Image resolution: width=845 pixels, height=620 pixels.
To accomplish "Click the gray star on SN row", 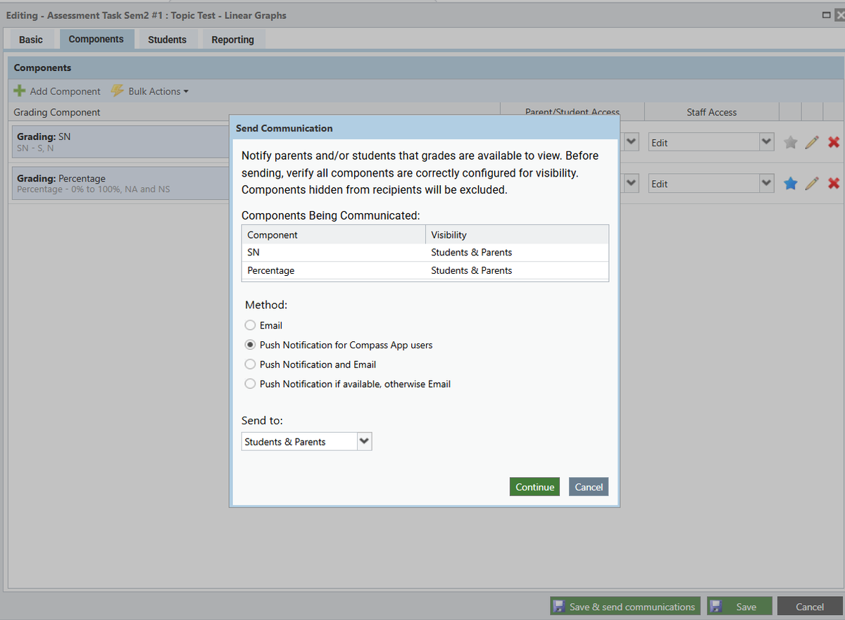I will (790, 143).
